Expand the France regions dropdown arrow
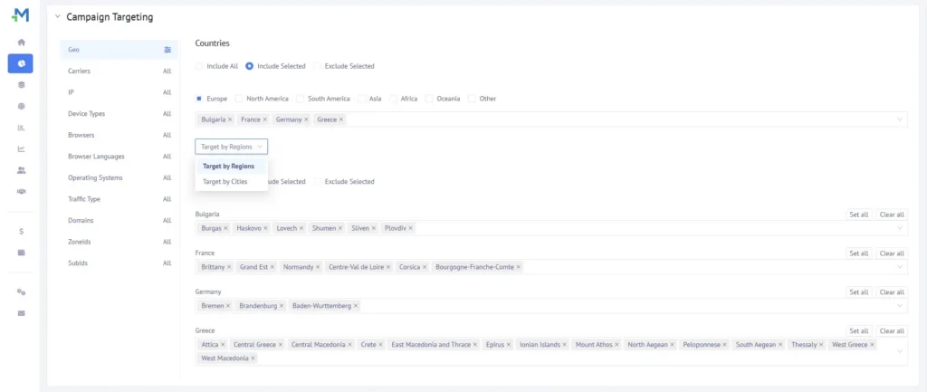 pos(900,267)
